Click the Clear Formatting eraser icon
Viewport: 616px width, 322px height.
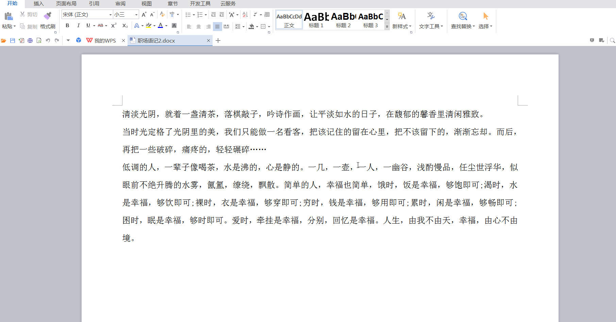[162, 15]
